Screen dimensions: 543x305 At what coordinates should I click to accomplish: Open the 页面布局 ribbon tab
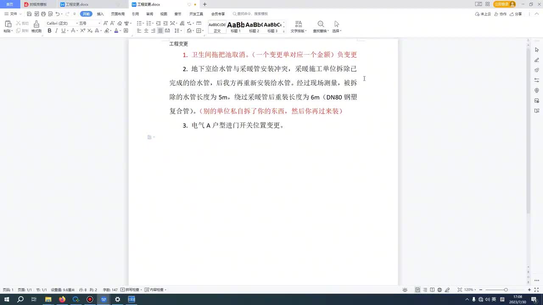(118, 14)
